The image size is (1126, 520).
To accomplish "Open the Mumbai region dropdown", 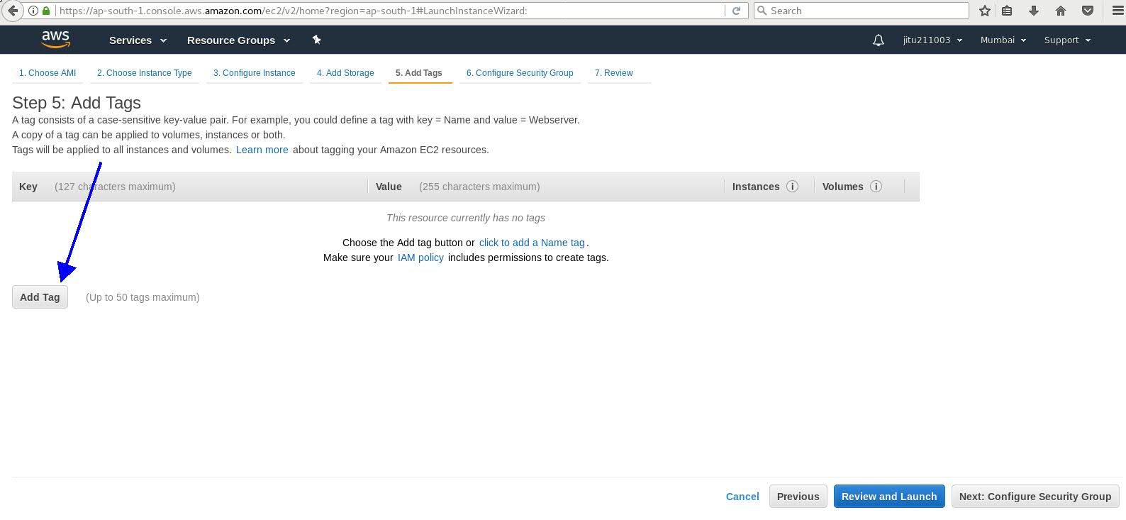I will pyautogui.click(x=1003, y=40).
